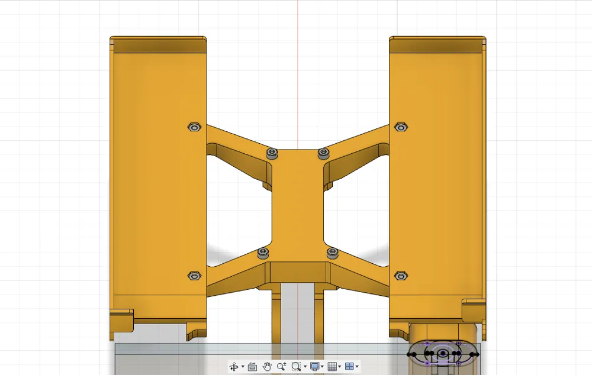Click the sketch profile at bottom right
This screenshot has height=375, width=592.
pyautogui.click(x=443, y=354)
